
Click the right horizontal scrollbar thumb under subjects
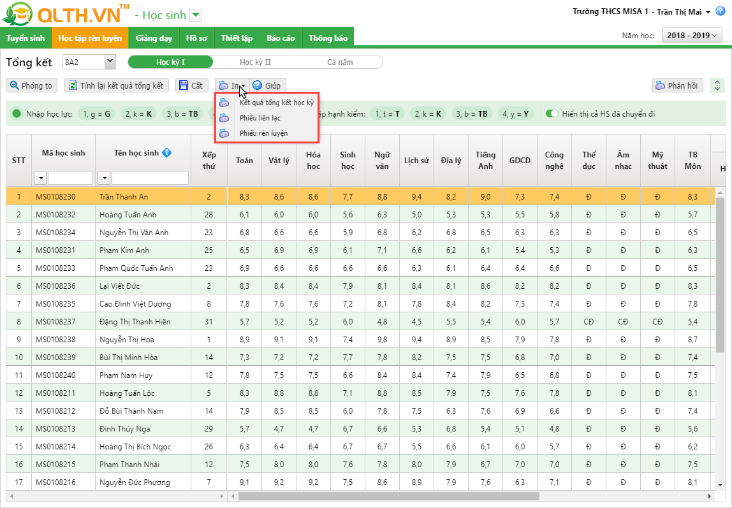[x=388, y=496]
